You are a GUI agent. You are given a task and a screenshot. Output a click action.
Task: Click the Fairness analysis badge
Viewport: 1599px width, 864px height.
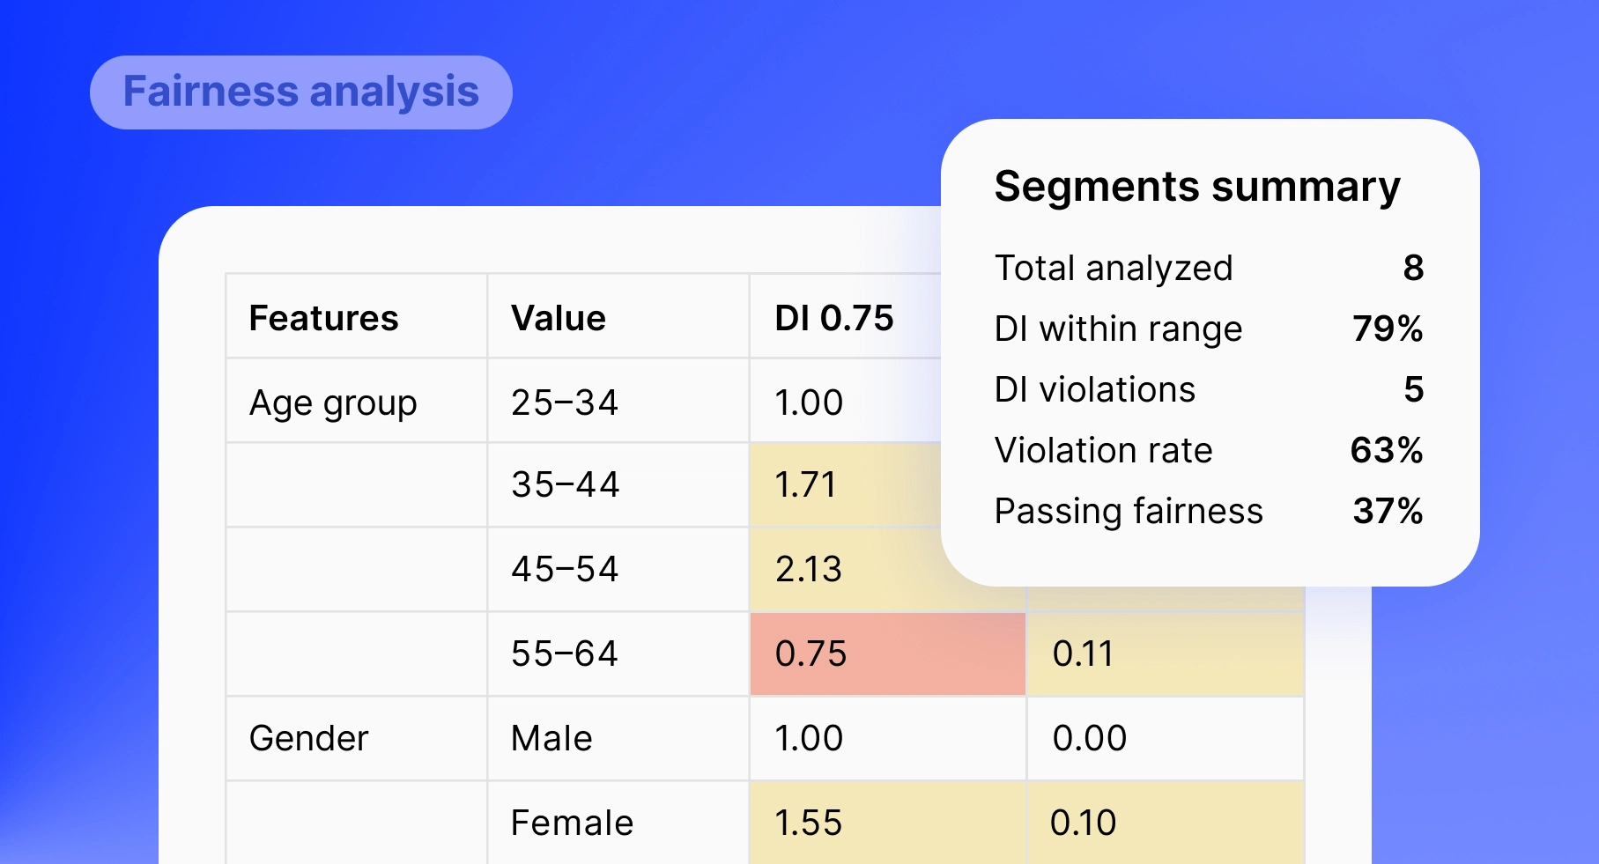[300, 92]
